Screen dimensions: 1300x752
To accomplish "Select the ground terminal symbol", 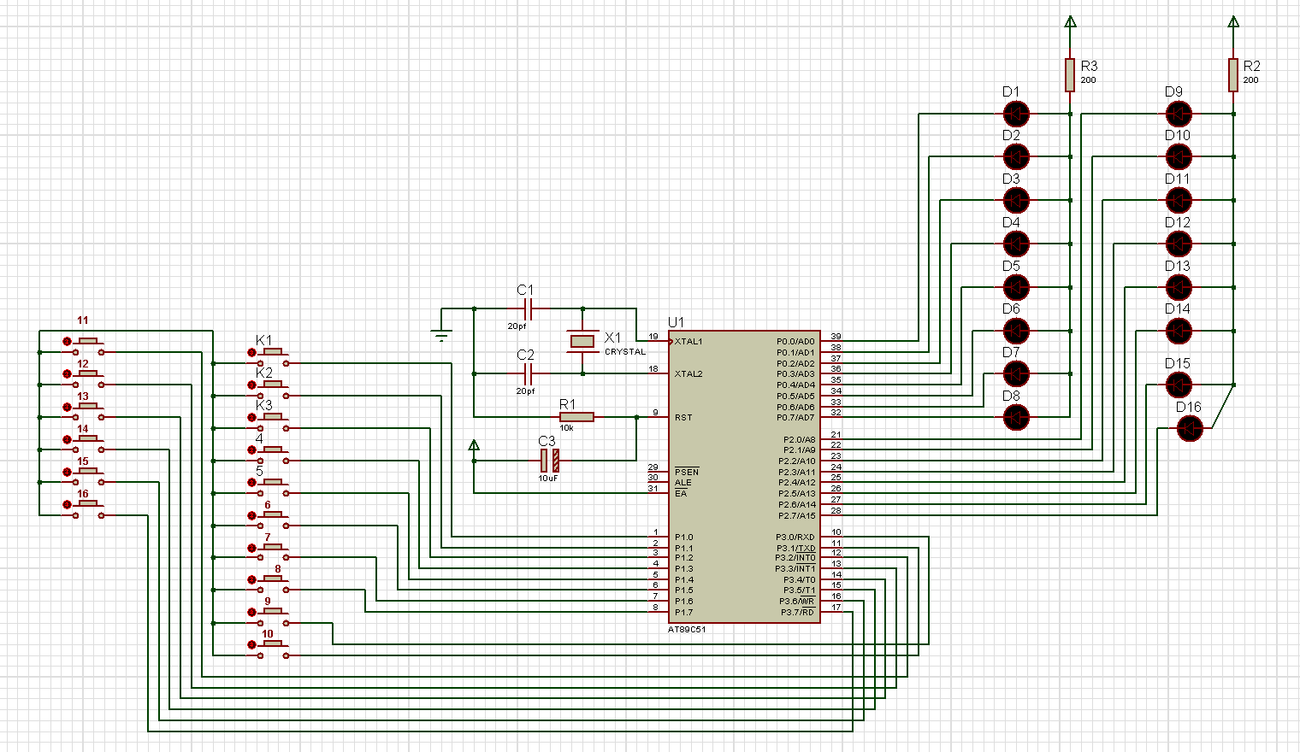I will click(x=441, y=337).
